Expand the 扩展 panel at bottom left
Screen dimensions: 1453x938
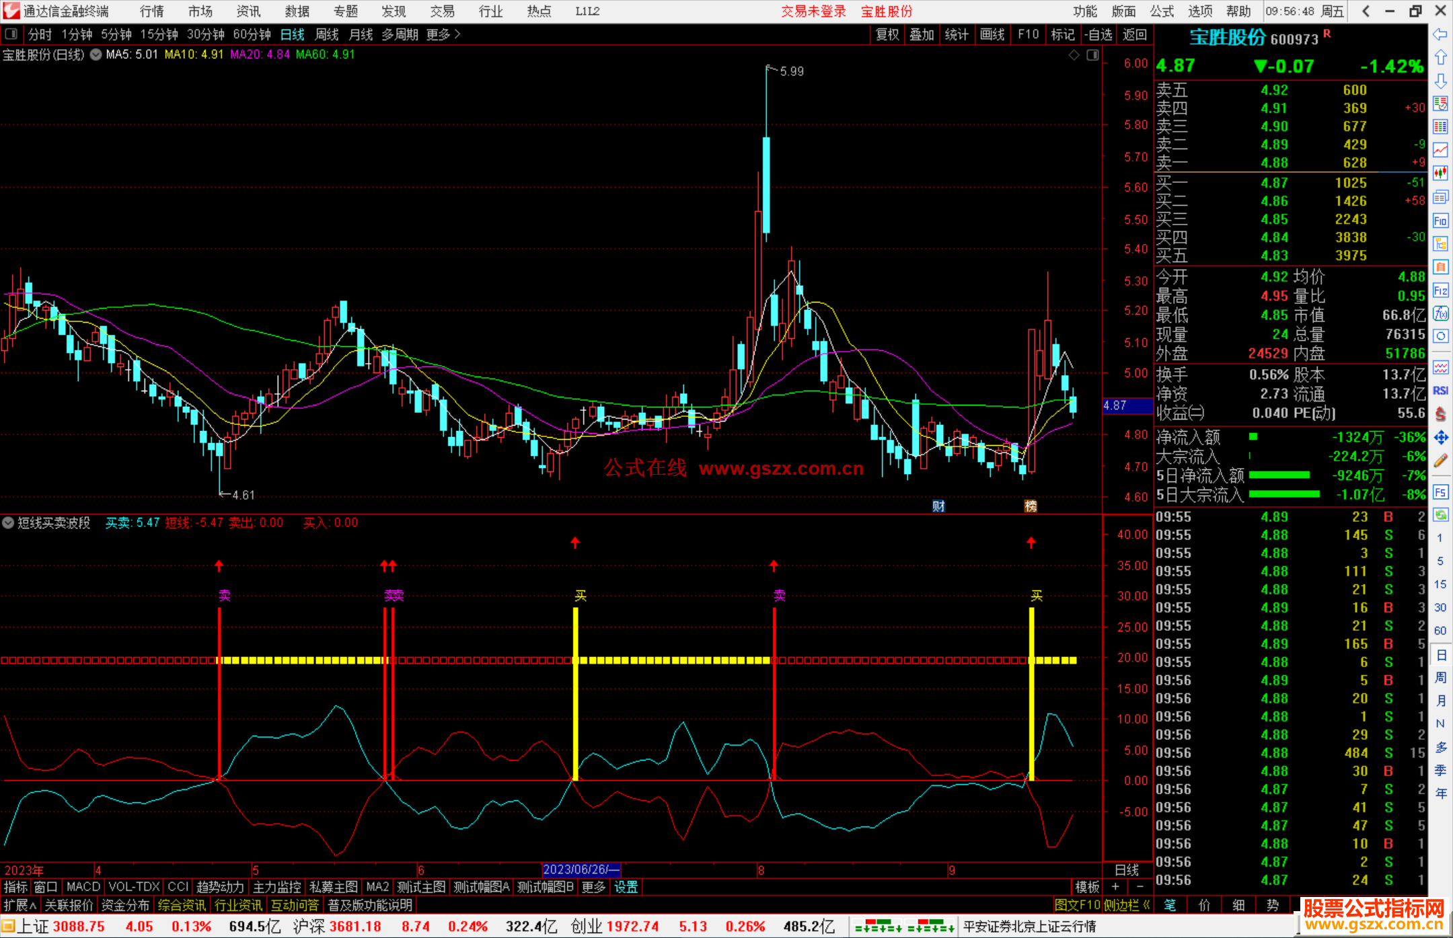20,905
